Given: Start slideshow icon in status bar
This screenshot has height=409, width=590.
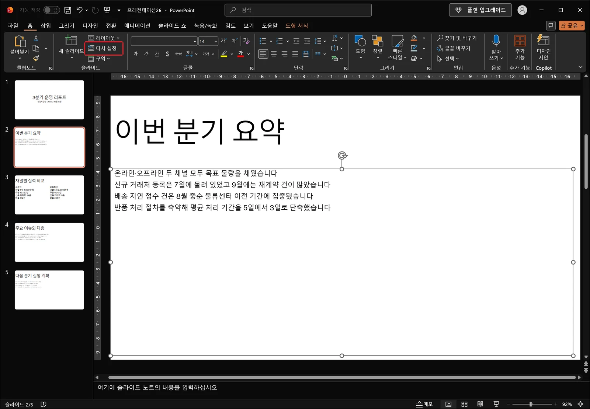Looking at the screenshot, I should coord(496,404).
